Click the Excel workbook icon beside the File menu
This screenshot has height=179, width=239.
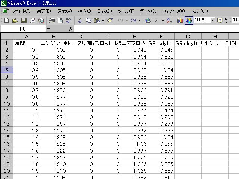(6, 11)
